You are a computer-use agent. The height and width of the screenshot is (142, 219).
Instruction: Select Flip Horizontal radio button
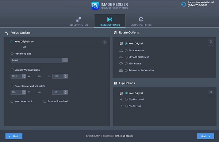pyautogui.click(x=126, y=99)
